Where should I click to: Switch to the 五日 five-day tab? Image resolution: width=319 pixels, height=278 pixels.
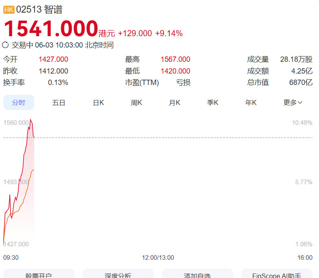click(59, 102)
